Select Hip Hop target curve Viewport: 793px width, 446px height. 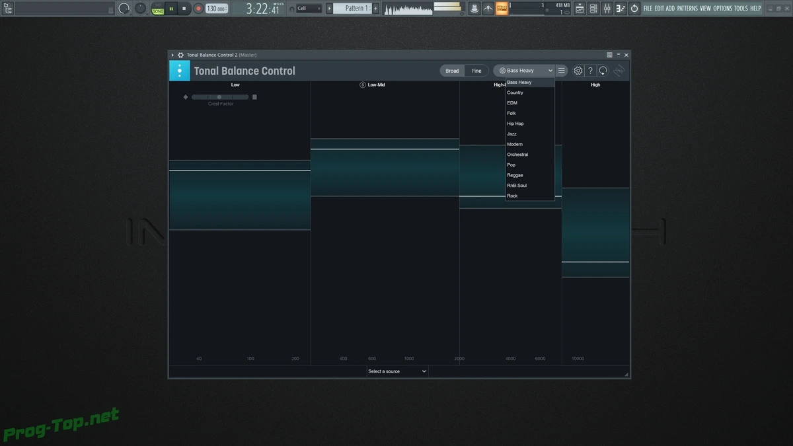pyautogui.click(x=530, y=124)
